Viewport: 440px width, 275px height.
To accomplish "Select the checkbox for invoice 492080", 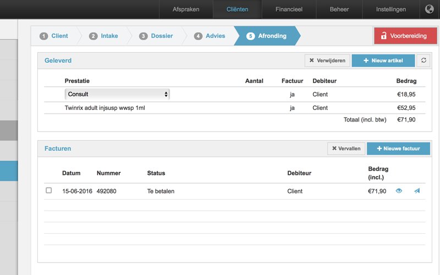I will point(49,190).
